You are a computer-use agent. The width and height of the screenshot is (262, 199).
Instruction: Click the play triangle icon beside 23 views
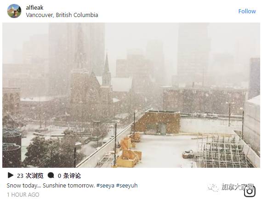[11, 175]
